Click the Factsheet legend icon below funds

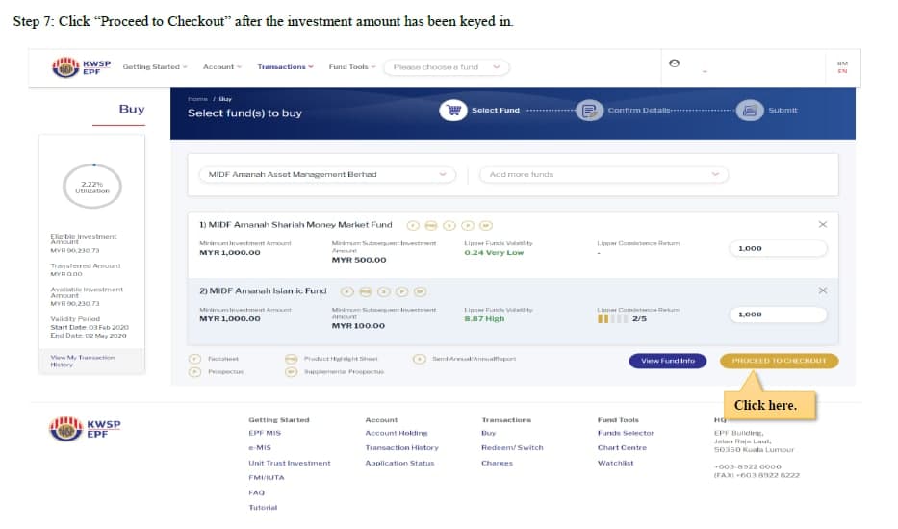(x=194, y=359)
